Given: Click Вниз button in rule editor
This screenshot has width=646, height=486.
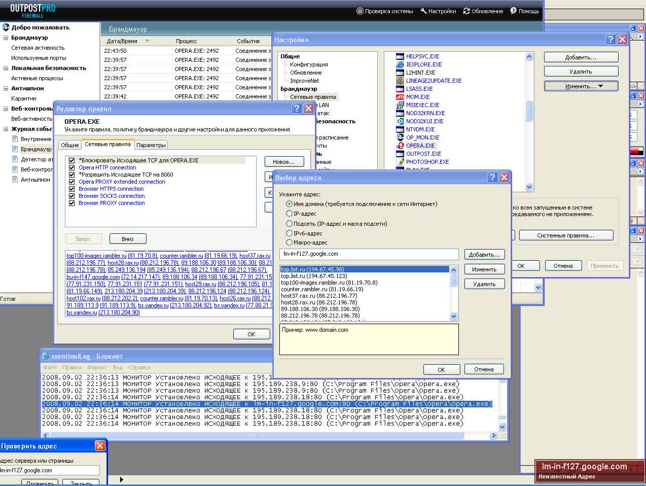Looking at the screenshot, I should pos(128,239).
